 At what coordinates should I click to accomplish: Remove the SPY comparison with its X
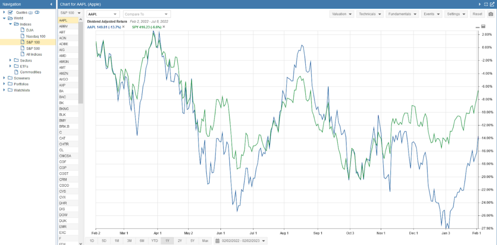pyautogui.click(x=164, y=27)
